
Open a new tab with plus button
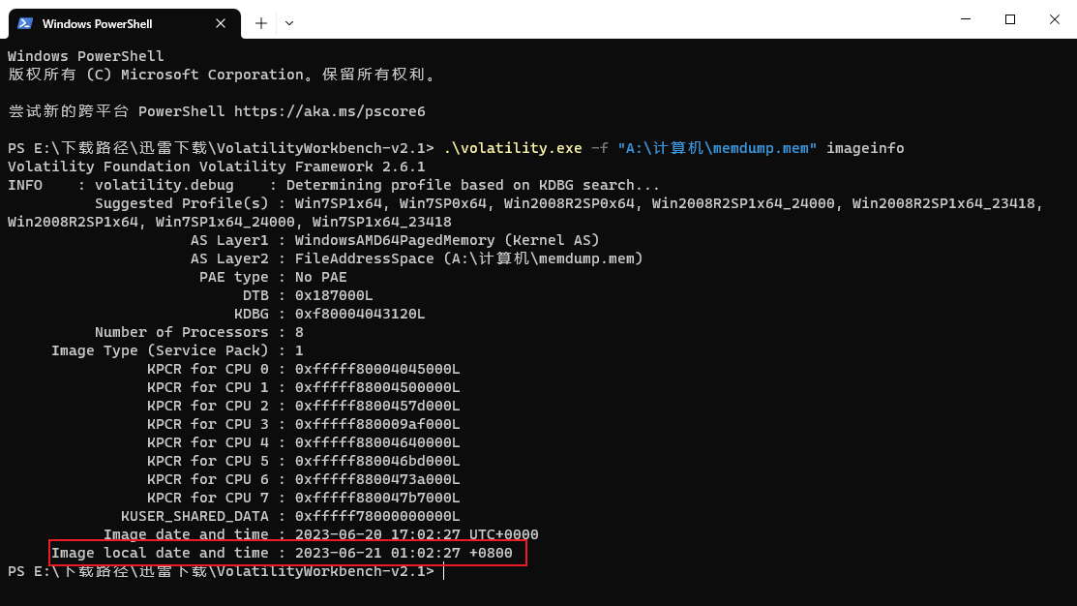(x=260, y=22)
